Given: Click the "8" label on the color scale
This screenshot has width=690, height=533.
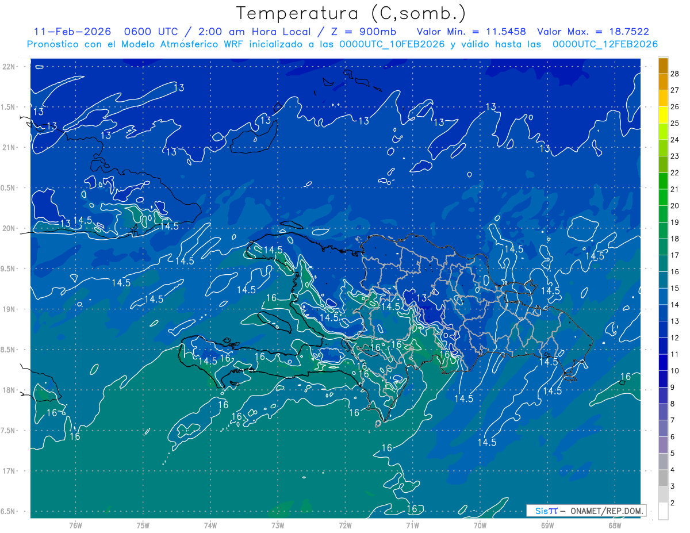Looking at the screenshot, I should click(672, 404).
